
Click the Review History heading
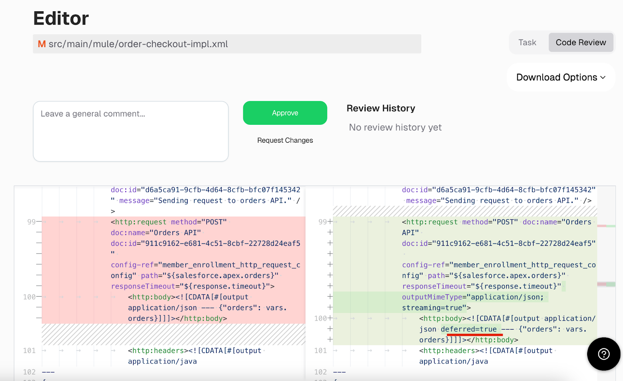[381, 108]
